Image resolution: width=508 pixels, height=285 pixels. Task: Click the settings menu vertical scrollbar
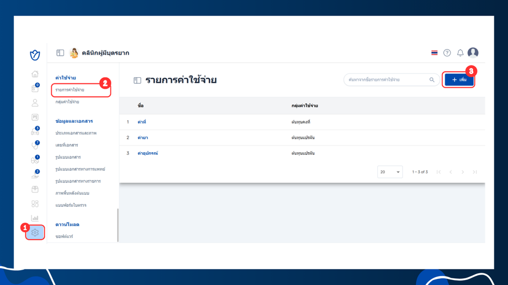click(x=118, y=225)
